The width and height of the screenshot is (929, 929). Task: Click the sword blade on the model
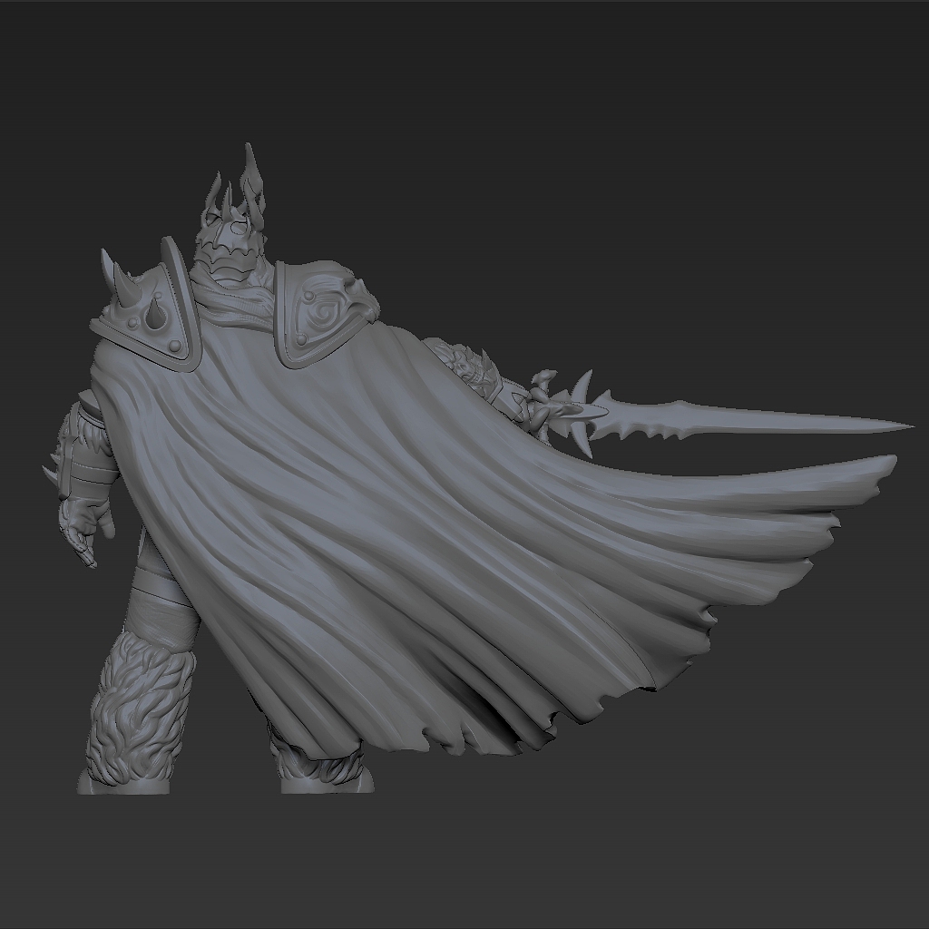[x=752, y=421]
